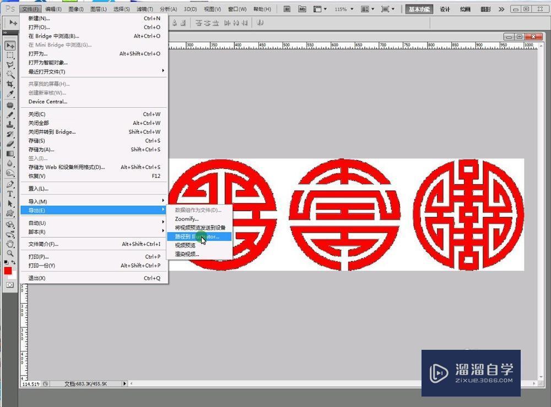Open the white background color swatch

13,276
